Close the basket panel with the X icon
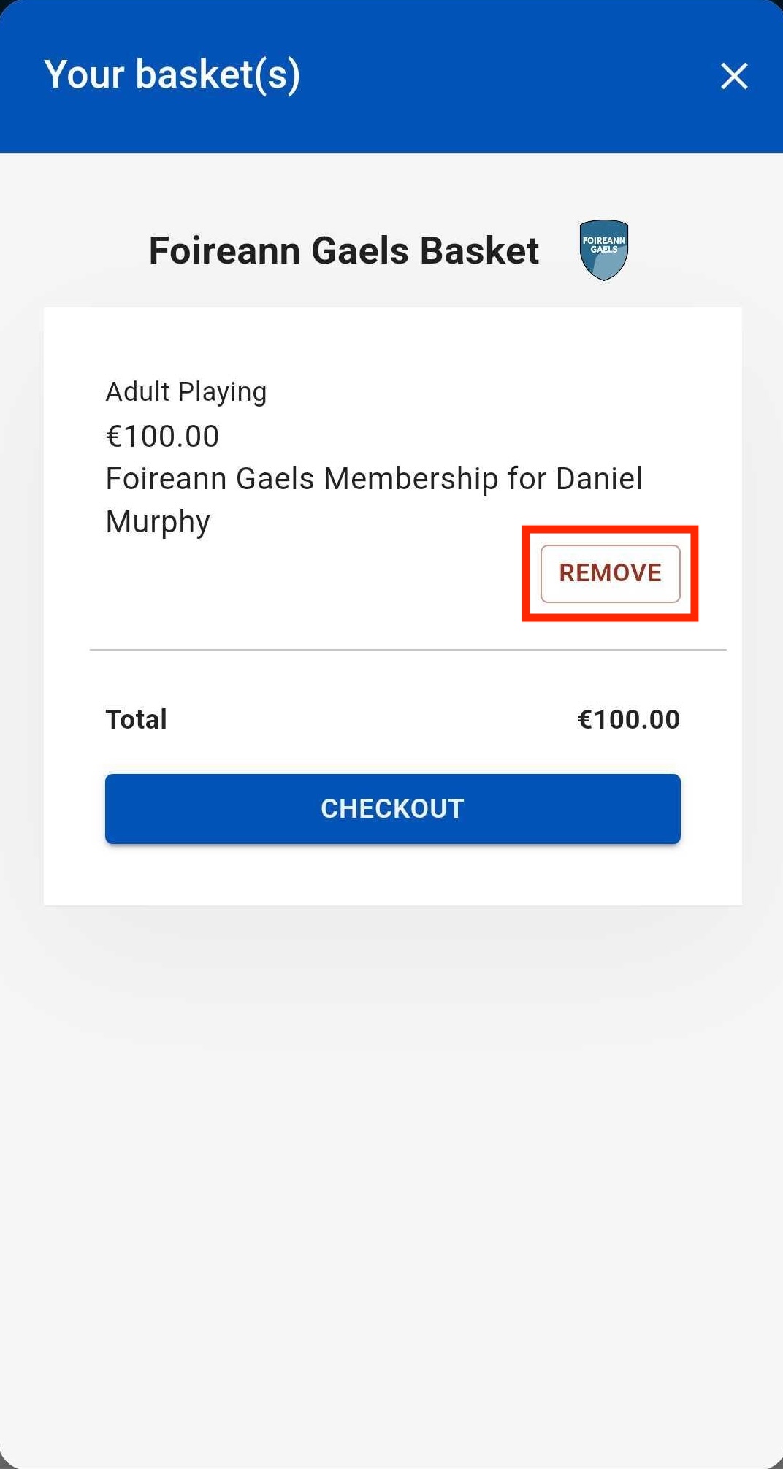The width and height of the screenshot is (783, 1469). (x=734, y=76)
